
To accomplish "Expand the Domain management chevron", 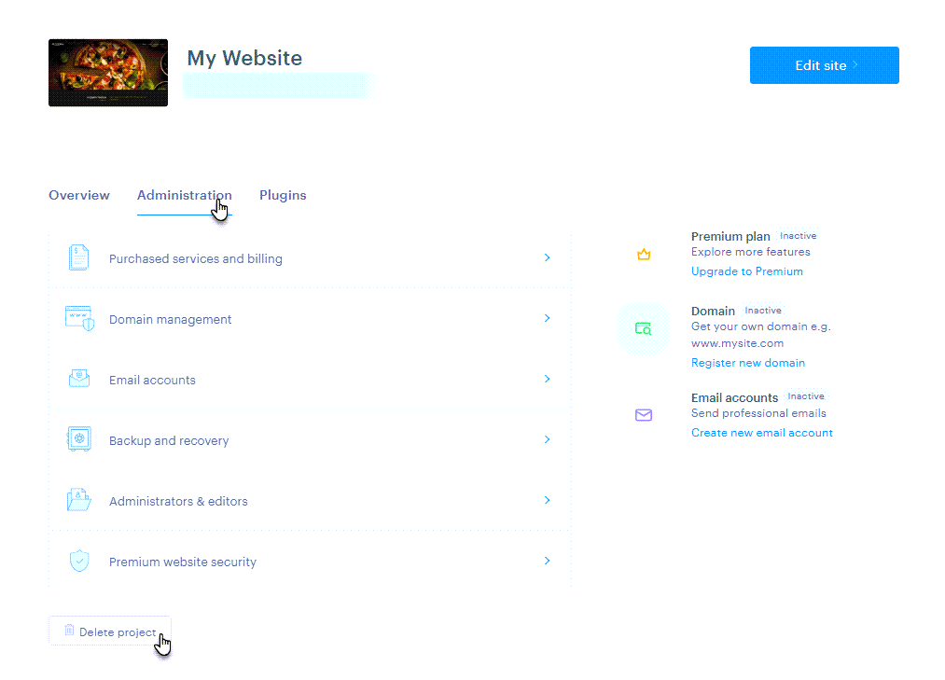I will pyautogui.click(x=548, y=318).
